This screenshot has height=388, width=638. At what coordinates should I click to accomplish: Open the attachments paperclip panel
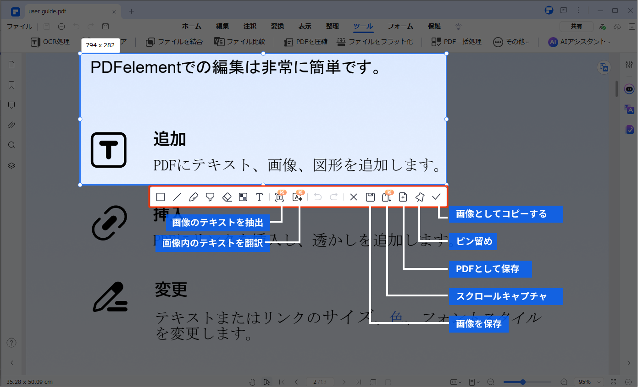click(12, 125)
